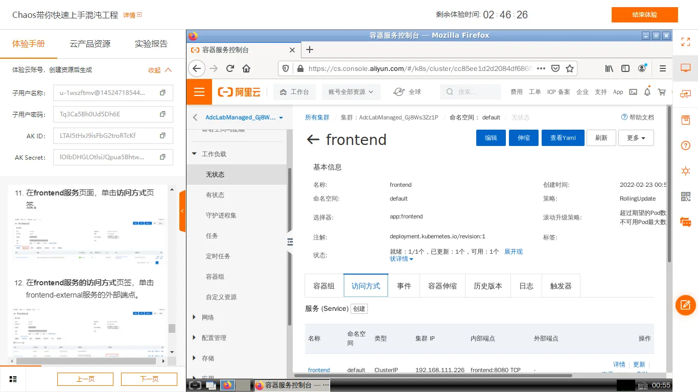698x392 pixels.
Task: Open frontend service name link
Action: click(x=319, y=370)
